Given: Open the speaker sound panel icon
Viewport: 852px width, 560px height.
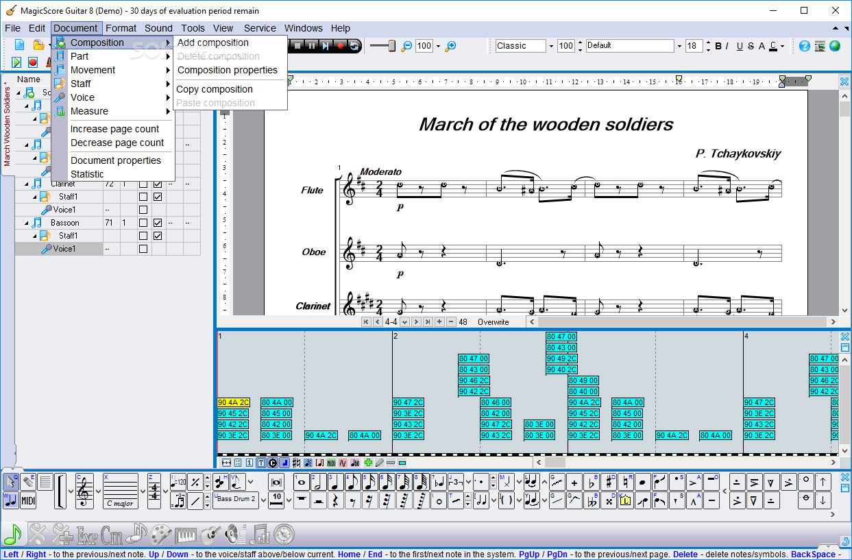Looking at the screenshot, I should [x=235, y=533].
